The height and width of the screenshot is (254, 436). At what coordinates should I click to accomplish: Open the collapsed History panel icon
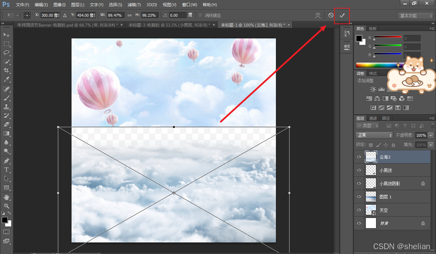(347, 33)
